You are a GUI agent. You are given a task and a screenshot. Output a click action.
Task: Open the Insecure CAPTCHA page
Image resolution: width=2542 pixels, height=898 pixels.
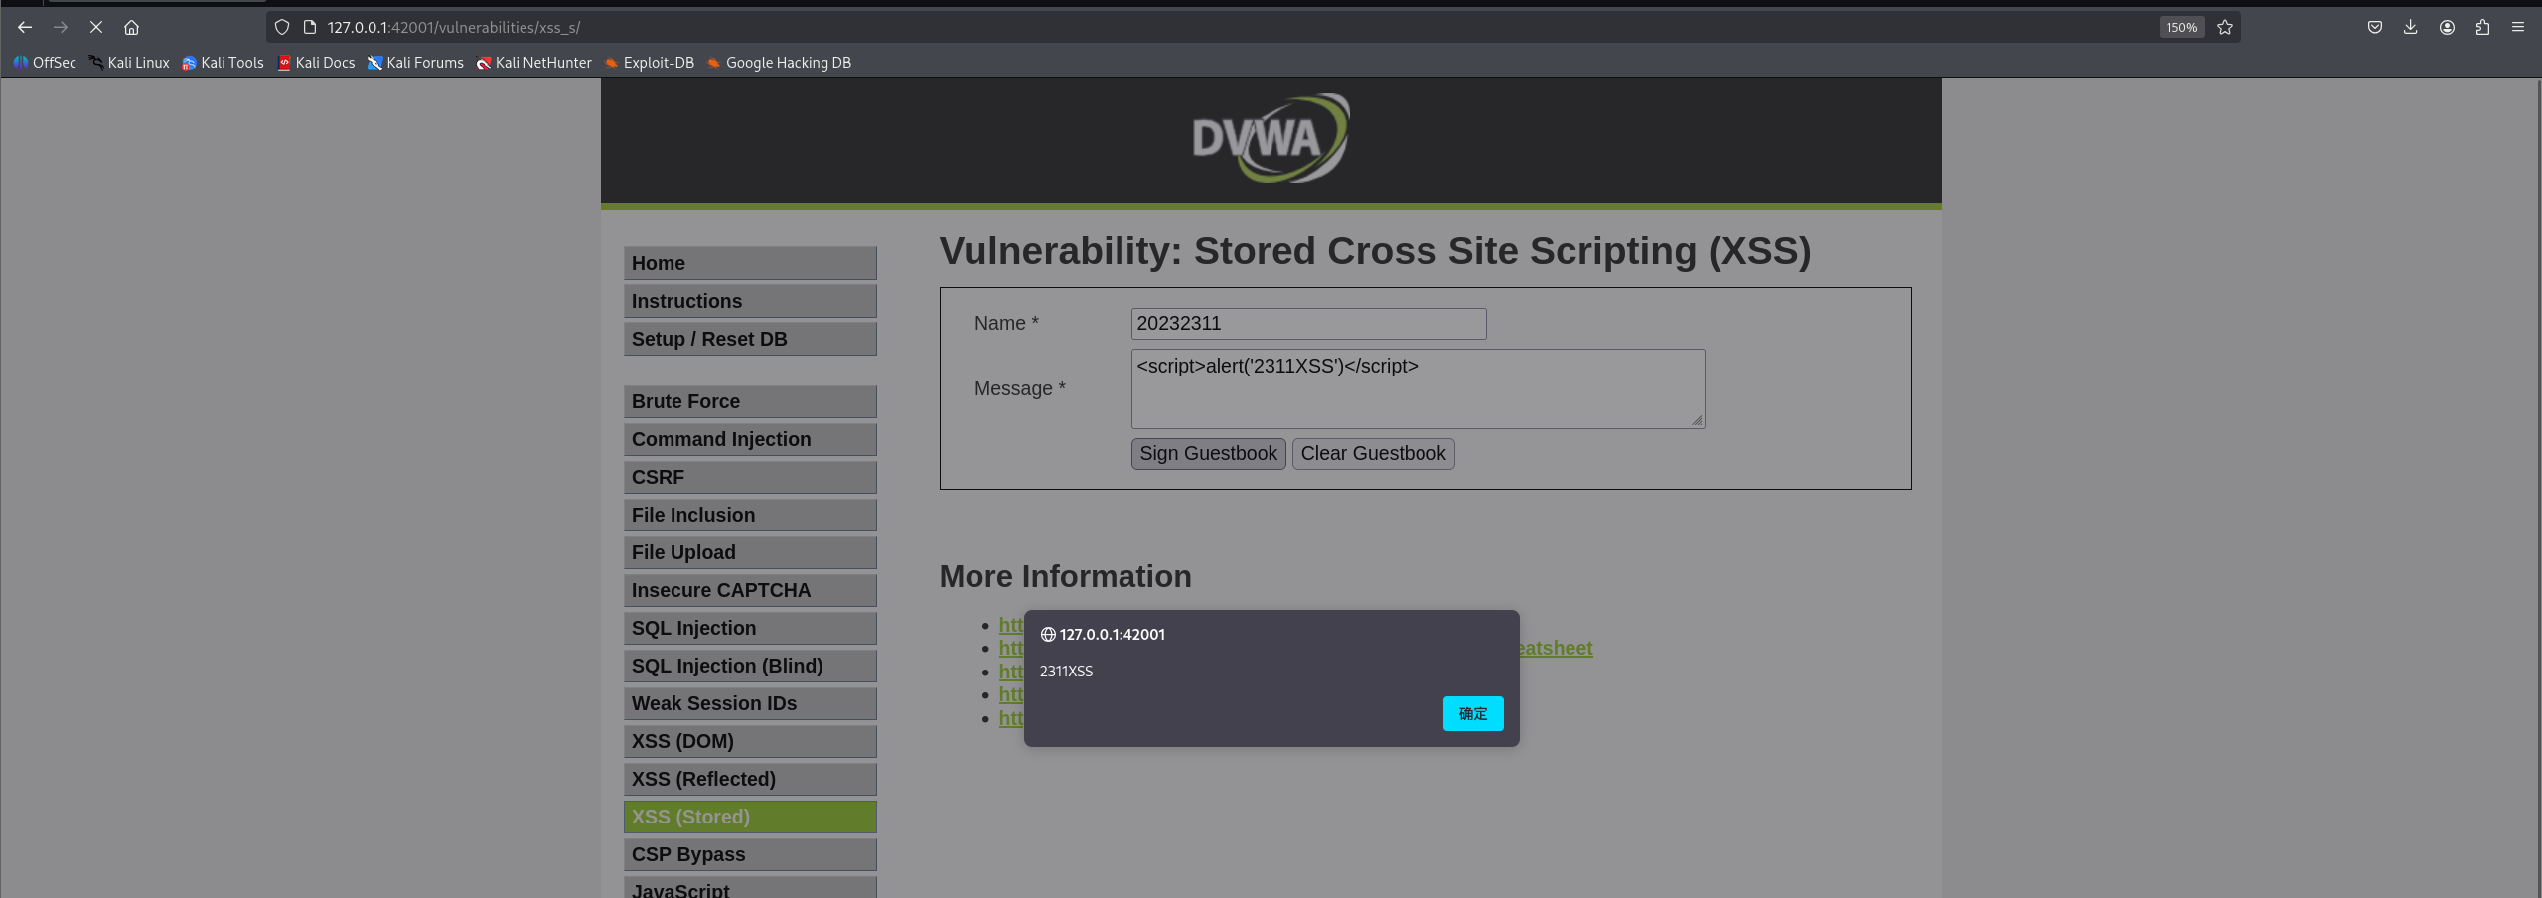[750, 590]
